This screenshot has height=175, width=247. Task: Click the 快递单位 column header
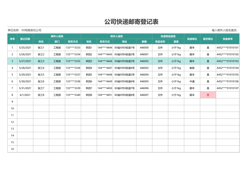[x=191, y=39]
